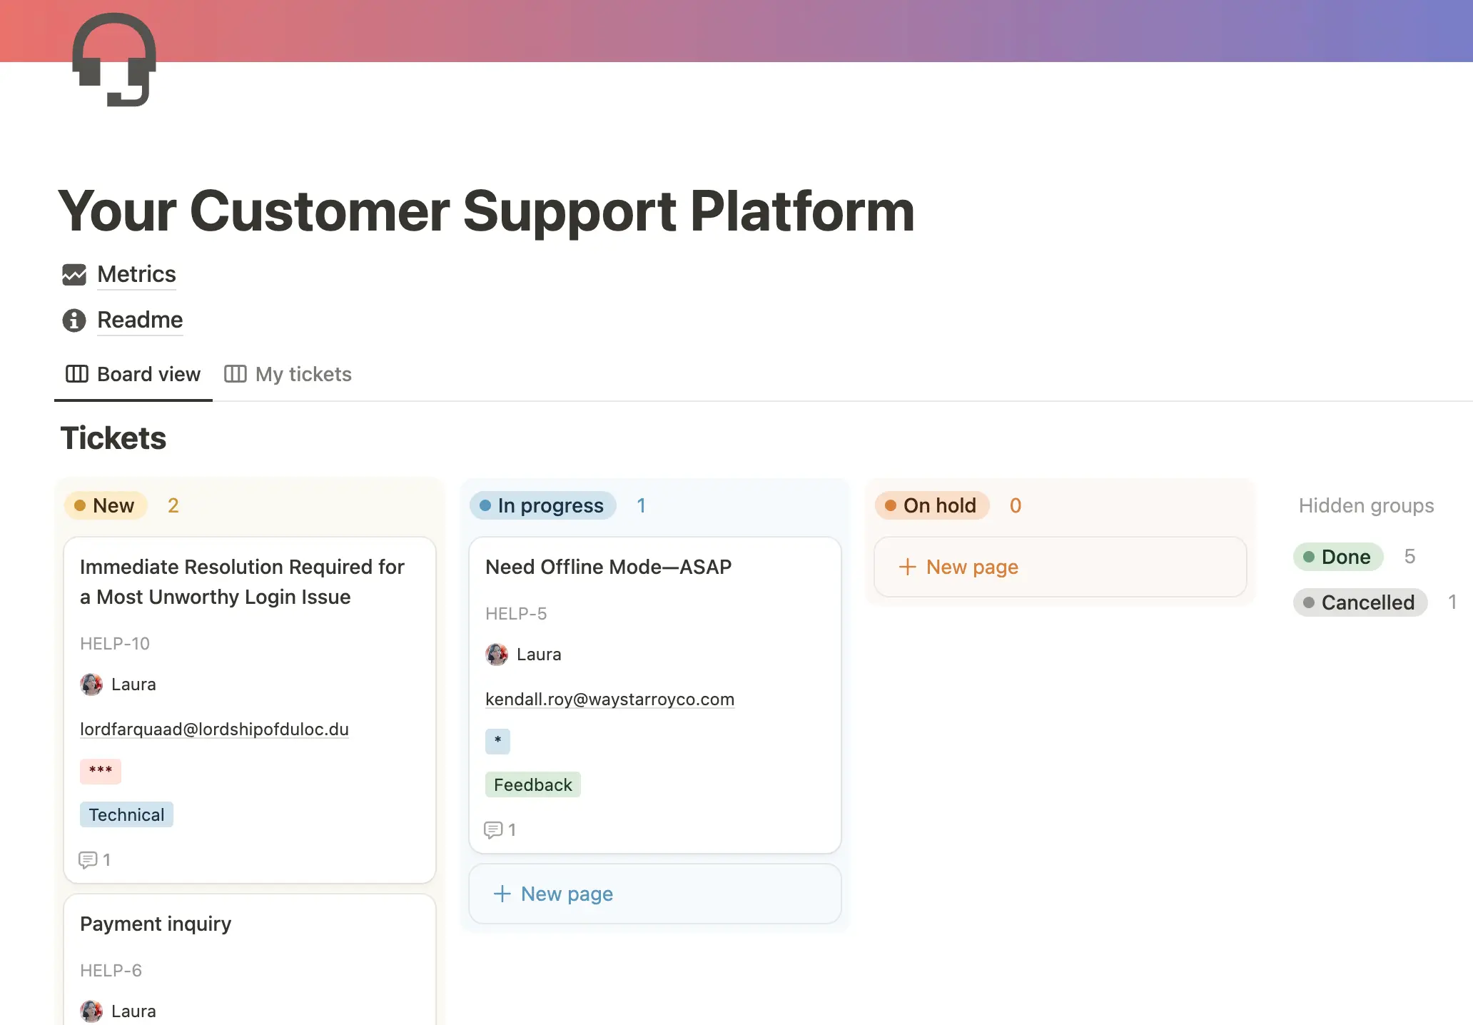Switch to My tickets tab
Viewport: 1473px width, 1025px height.
[x=303, y=374]
